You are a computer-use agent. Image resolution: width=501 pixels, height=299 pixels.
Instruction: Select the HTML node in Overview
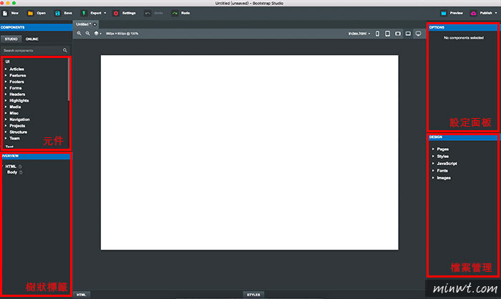11,167
